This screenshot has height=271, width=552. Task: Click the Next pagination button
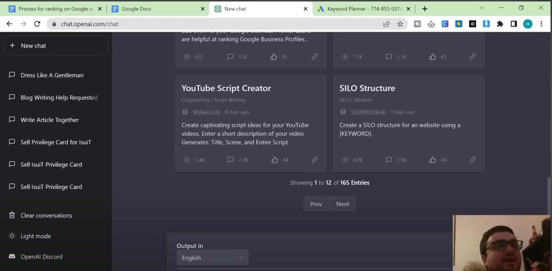pos(342,204)
